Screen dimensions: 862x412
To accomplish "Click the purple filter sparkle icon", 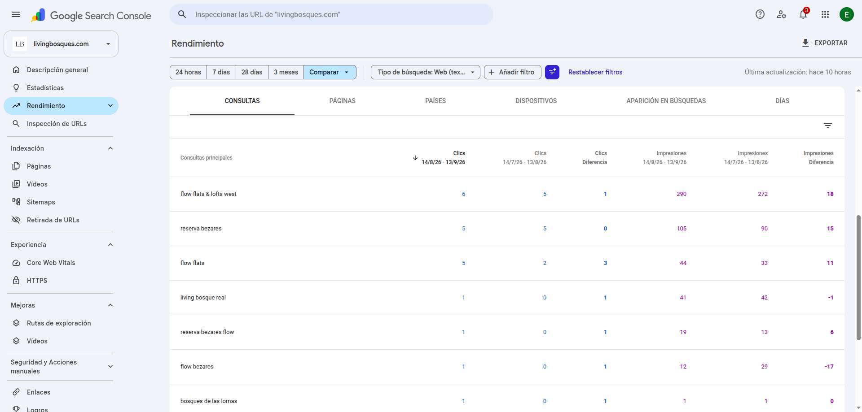I will (x=552, y=72).
